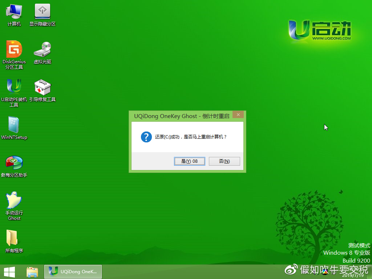Click the 是(Y) 08 restart button
The height and width of the screenshot is (279, 372).
point(190,161)
